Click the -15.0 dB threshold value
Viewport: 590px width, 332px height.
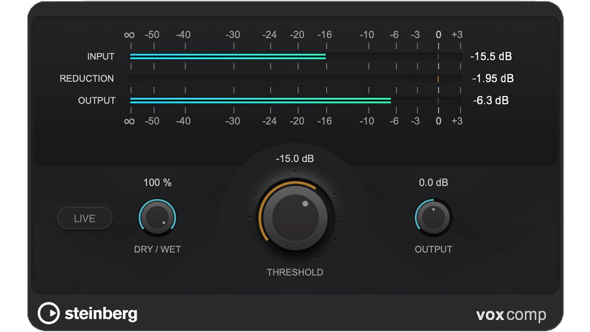click(x=295, y=159)
